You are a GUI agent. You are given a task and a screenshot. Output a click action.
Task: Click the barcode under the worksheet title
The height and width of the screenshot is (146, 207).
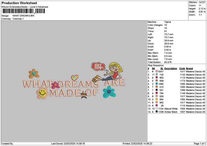[23, 11]
